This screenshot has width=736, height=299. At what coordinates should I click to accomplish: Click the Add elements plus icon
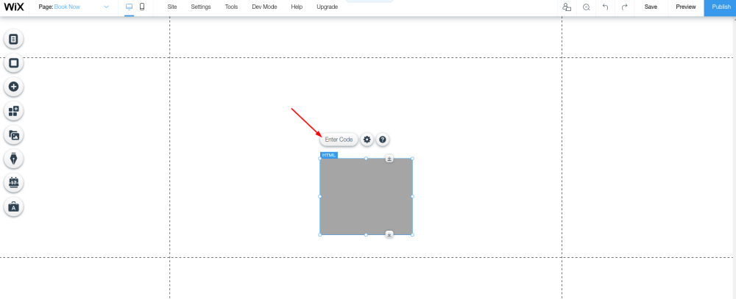click(13, 87)
